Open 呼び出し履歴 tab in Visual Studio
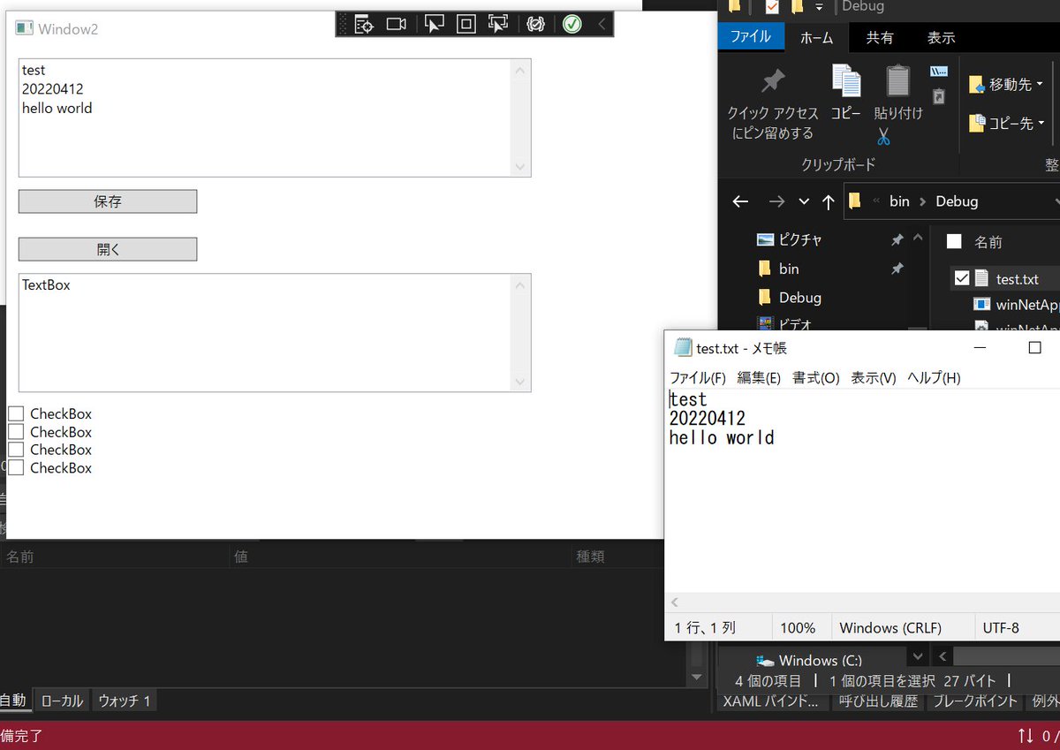1060x750 pixels. coord(879,701)
